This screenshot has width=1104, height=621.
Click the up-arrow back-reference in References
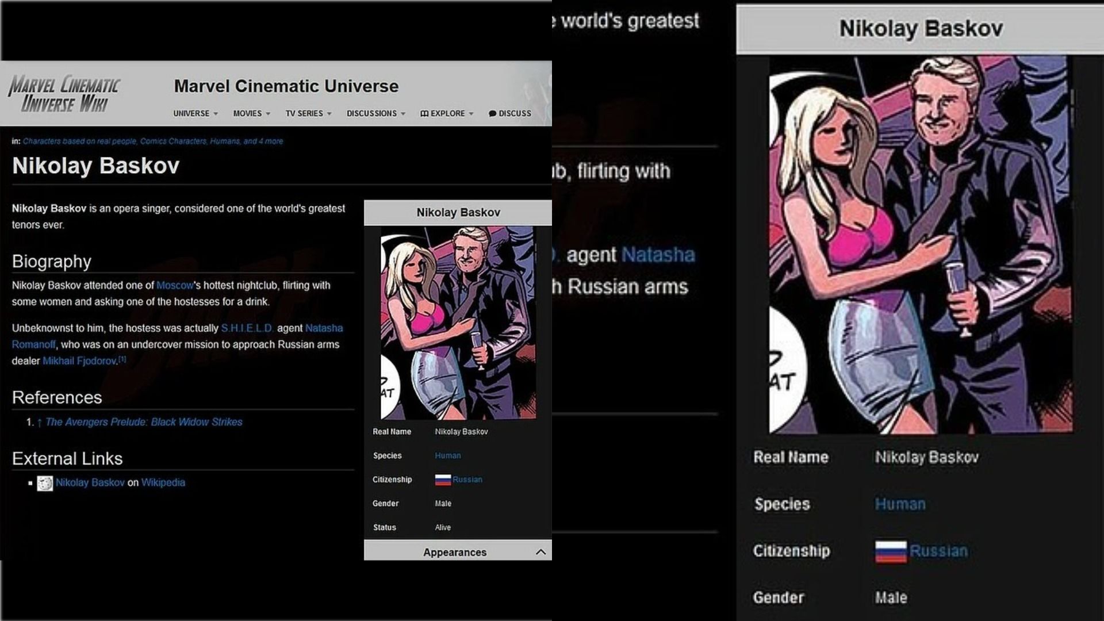pos(39,422)
